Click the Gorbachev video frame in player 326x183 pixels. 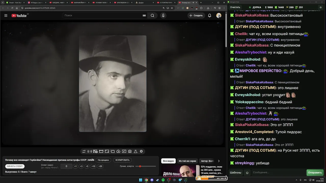(113, 84)
